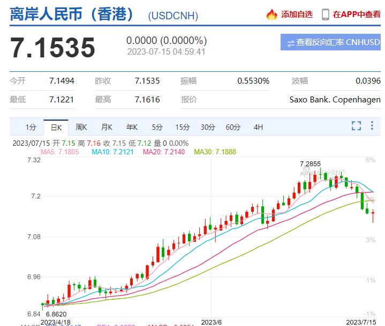Switch to the 1分 chart tab

tap(31, 127)
